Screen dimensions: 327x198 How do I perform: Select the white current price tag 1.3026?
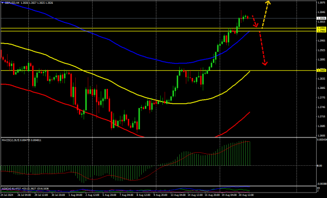[x=322, y=19]
